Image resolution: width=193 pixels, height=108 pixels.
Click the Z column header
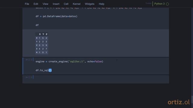coord(46,34)
